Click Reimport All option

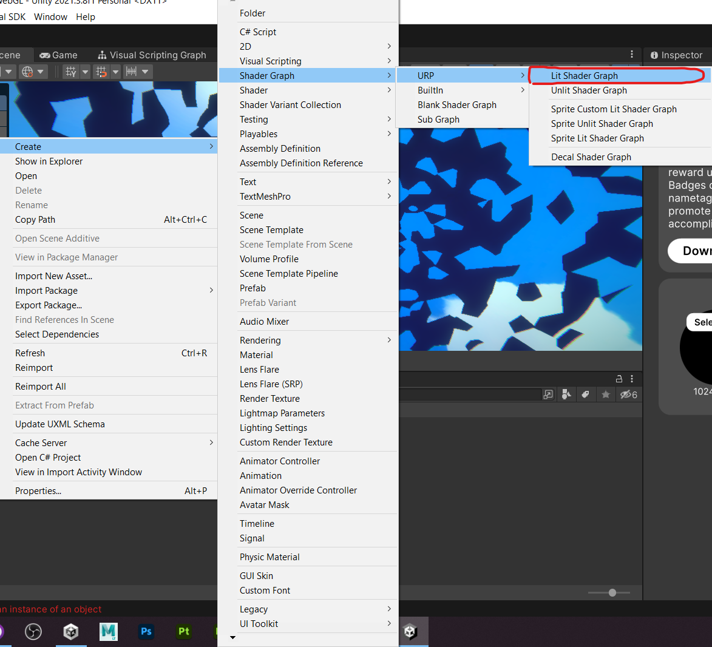pyautogui.click(x=109, y=387)
